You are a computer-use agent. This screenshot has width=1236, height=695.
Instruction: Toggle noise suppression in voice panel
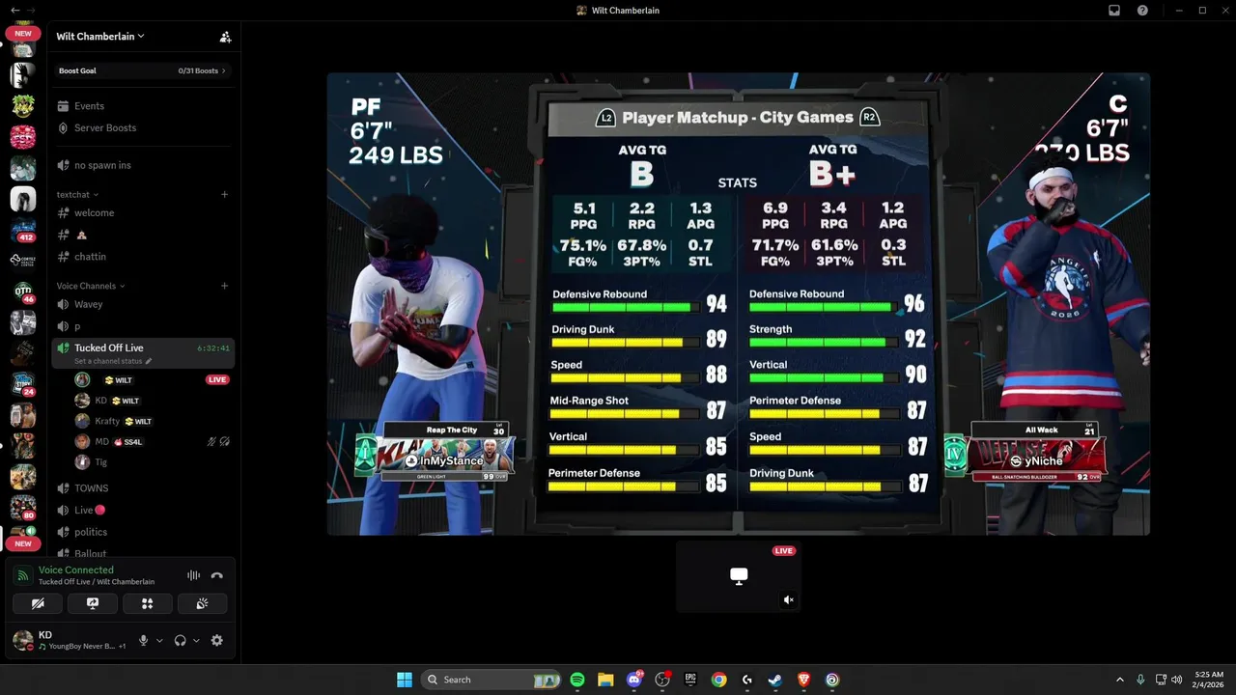tap(193, 575)
